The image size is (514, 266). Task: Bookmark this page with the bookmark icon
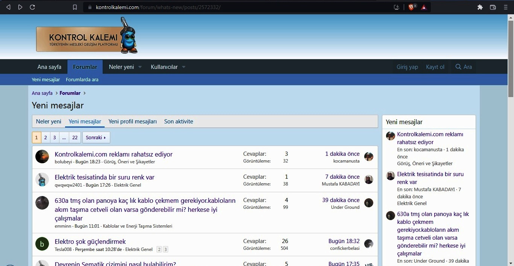(x=75, y=7)
